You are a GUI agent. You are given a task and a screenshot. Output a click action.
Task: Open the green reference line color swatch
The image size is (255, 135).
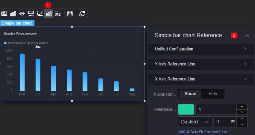(186, 109)
